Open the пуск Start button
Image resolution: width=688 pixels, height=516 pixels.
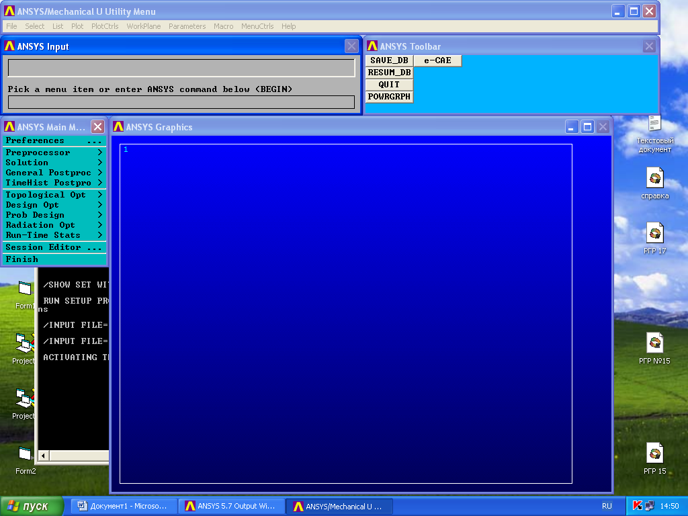tap(32, 507)
